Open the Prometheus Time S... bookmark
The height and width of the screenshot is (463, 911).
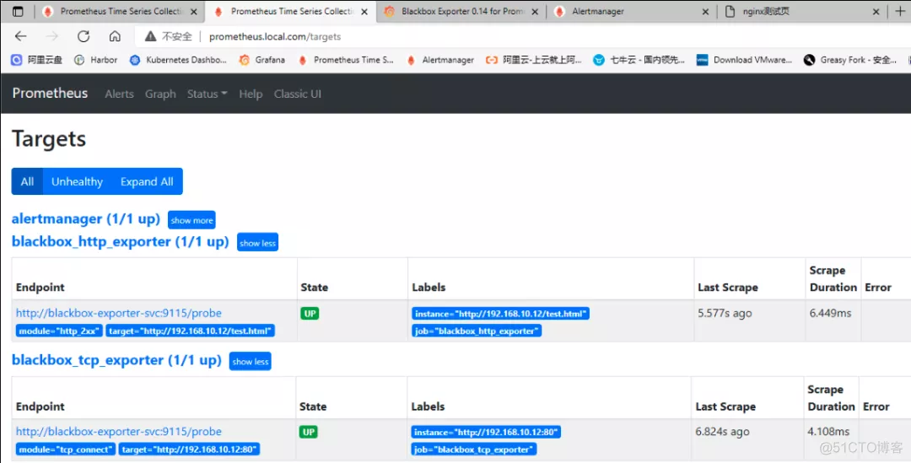(345, 60)
